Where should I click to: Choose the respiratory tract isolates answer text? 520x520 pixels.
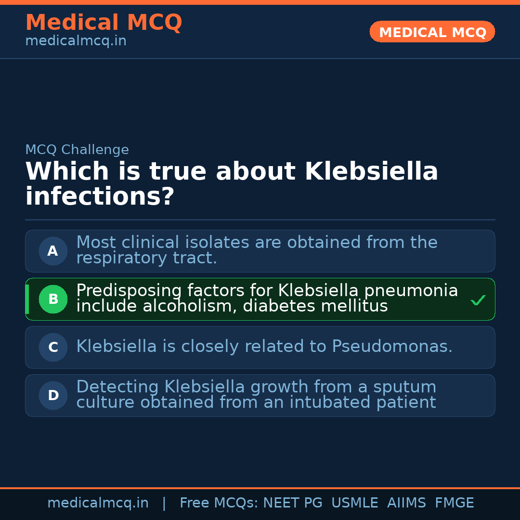pyautogui.click(x=257, y=250)
